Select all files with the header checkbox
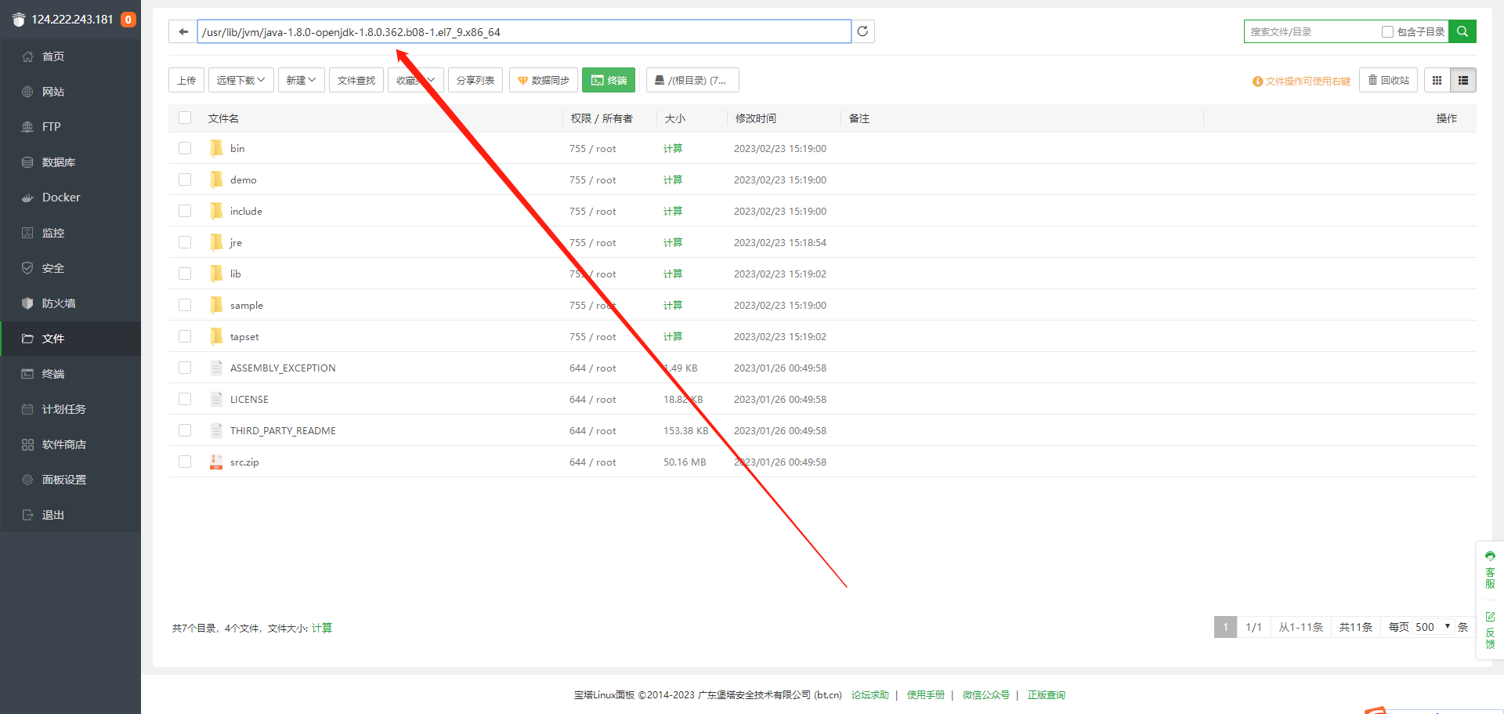Screen dimensions: 1504x714 tap(185, 118)
